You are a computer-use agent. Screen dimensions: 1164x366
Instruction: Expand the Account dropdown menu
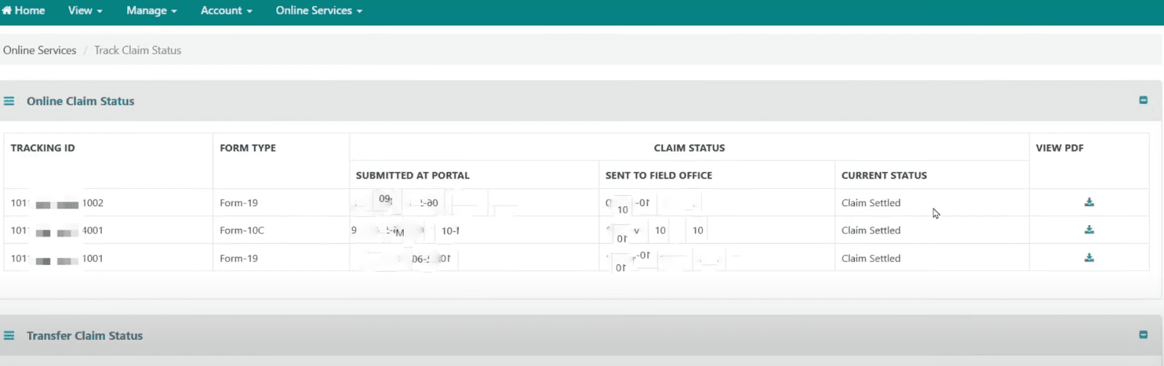tap(226, 11)
